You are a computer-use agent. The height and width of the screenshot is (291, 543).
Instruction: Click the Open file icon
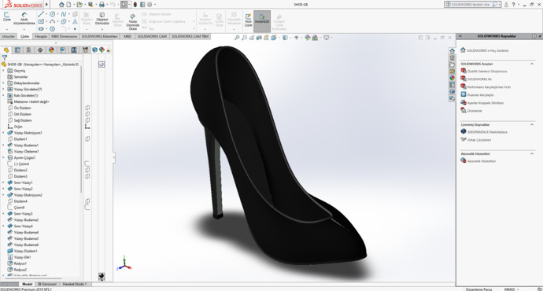point(79,5)
